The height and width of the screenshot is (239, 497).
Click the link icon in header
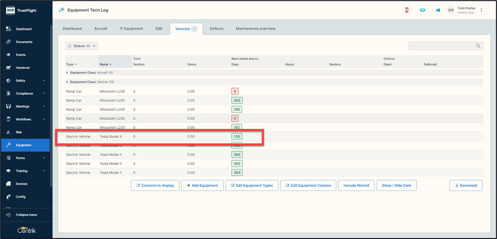tap(422, 10)
